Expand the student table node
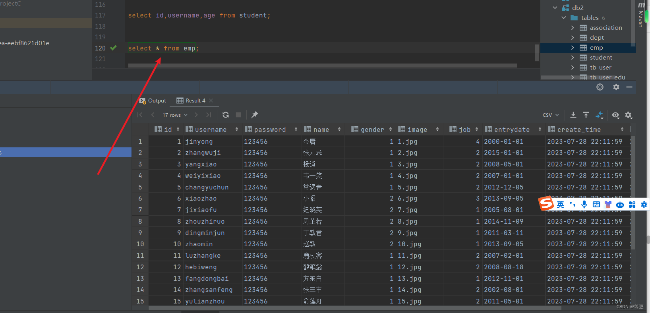This screenshot has width=650, height=313. [x=573, y=58]
